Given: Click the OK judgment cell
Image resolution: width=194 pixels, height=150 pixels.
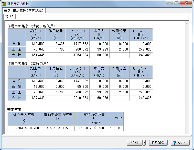Looking at the screenshot, I should click(x=118, y=128).
